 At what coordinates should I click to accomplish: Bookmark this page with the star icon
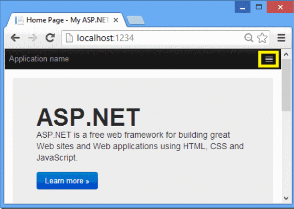pyautogui.click(x=262, y=38)
